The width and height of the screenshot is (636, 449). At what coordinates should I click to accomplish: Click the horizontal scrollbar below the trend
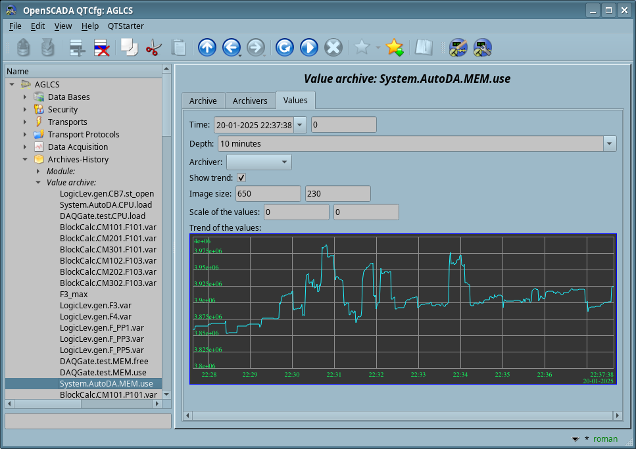401,415
